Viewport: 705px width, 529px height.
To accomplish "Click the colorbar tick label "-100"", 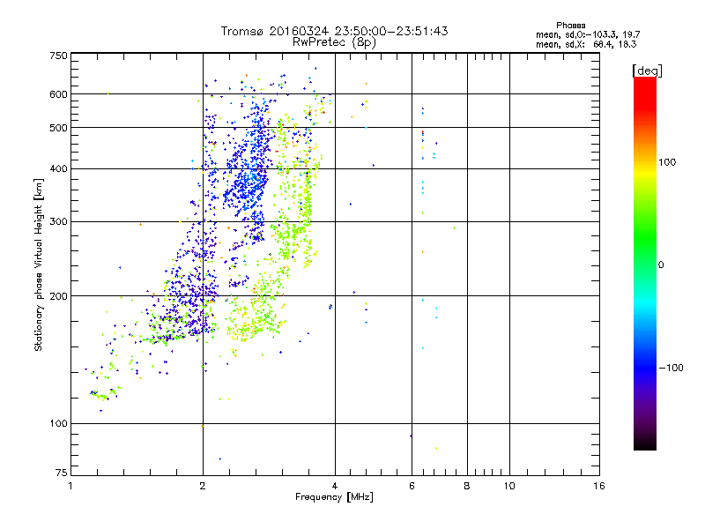I will [x=672, y=368].
